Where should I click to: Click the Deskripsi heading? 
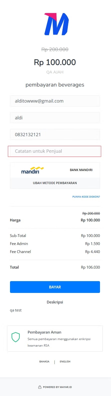coord(55,302)
